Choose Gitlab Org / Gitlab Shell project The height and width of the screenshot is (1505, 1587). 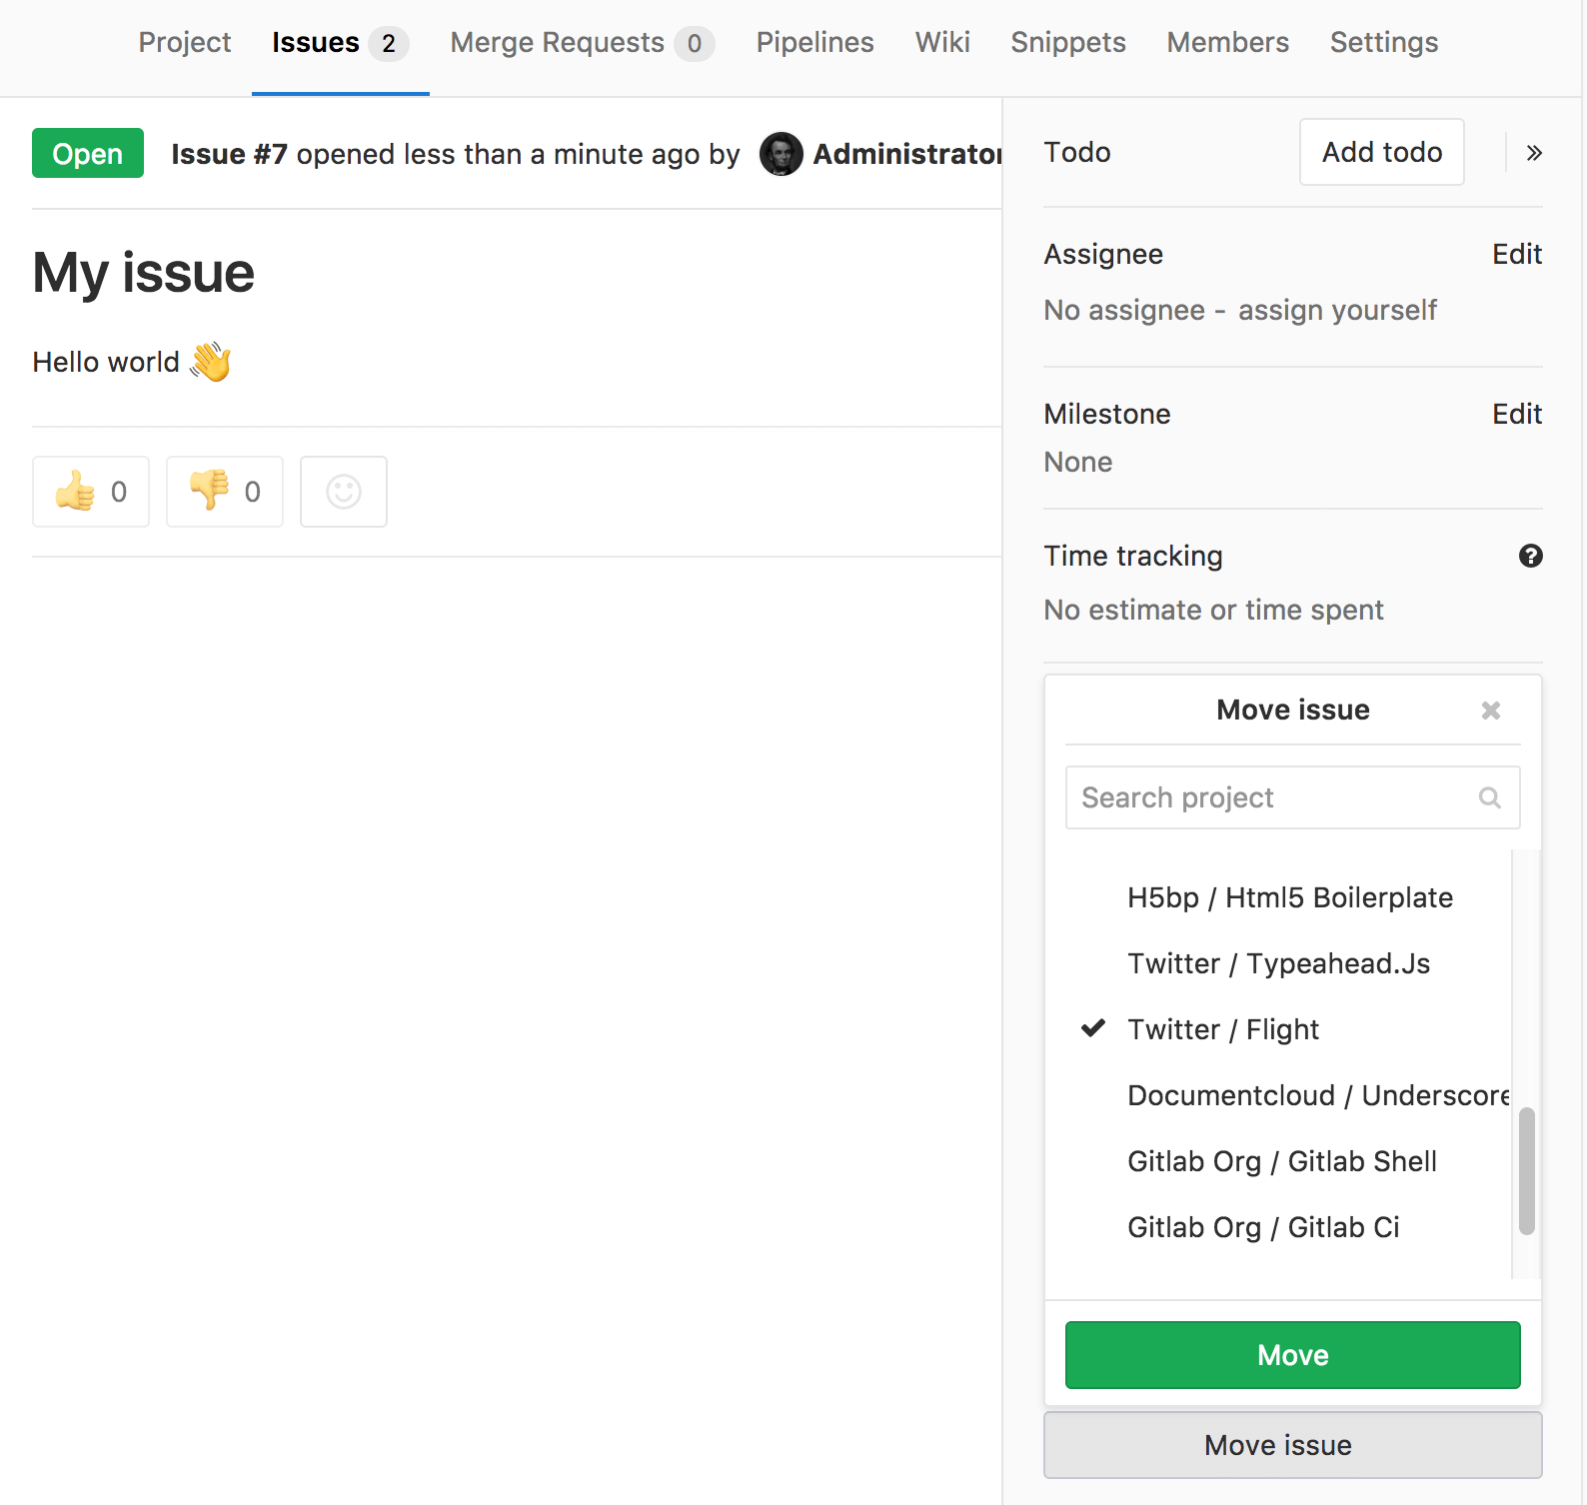(x=1281, y=1161)
